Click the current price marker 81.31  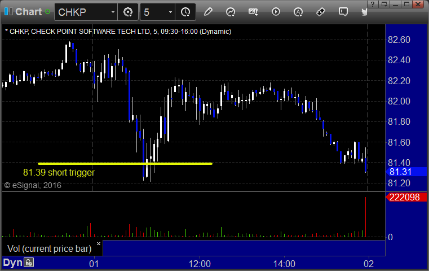tap(406, 172)
